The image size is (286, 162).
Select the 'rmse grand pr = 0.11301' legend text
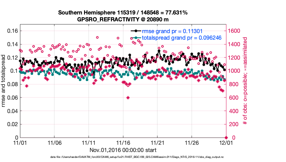click(172, 31)
